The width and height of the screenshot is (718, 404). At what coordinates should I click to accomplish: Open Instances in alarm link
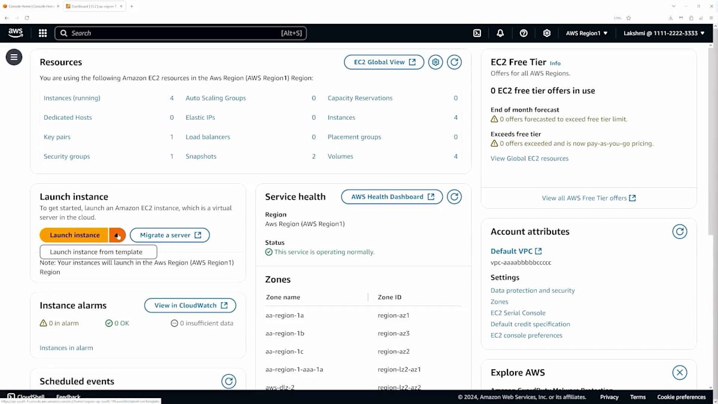pos(66,348)
